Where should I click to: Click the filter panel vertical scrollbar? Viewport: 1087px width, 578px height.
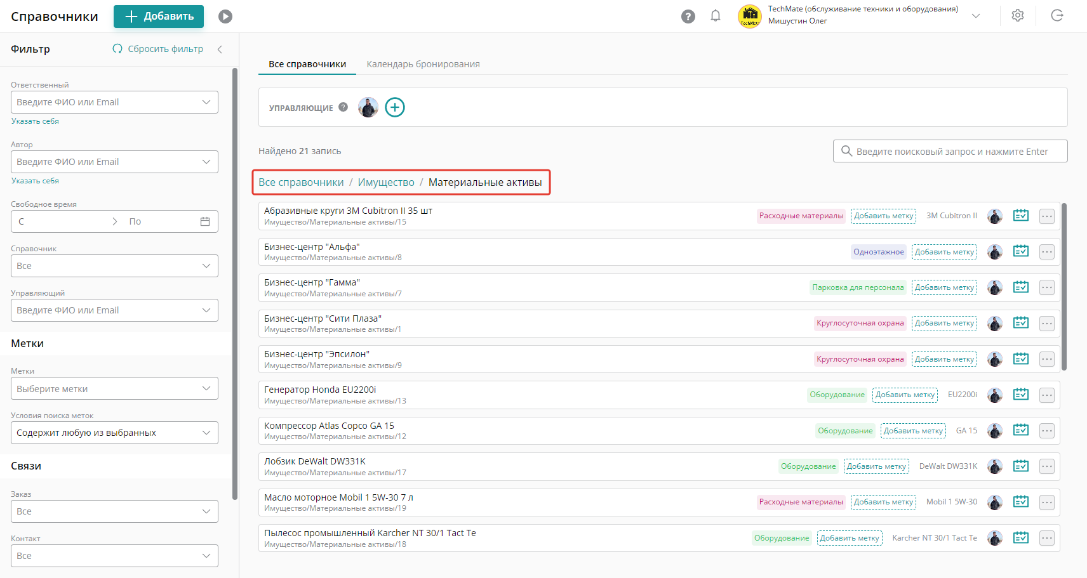[235, 284]
